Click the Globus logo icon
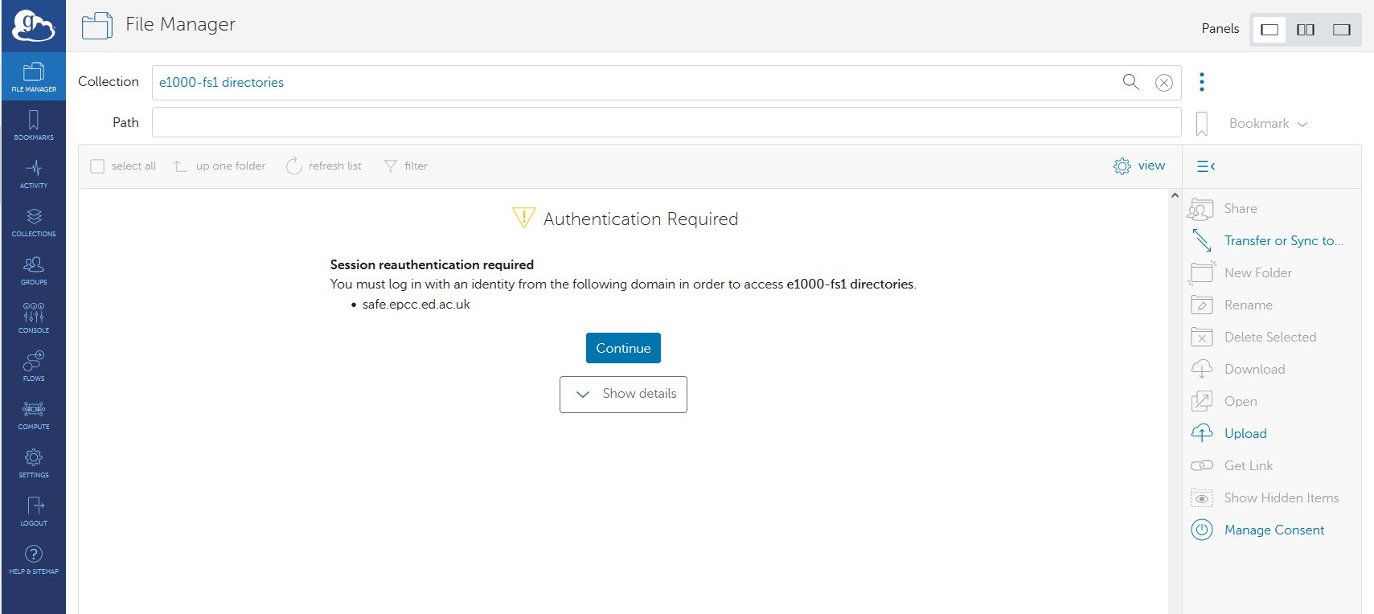The width and height of the screenshot is (1374, 614). (x=33, y=26)
